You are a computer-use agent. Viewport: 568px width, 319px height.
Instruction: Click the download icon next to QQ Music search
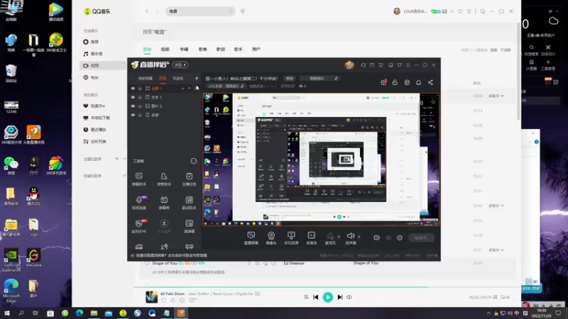coord(243,11)
